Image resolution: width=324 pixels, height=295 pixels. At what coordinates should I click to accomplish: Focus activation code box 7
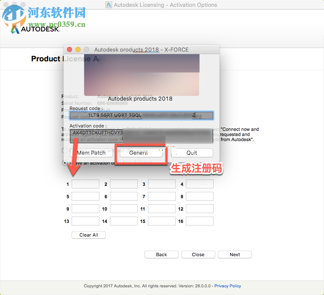pyautogui.click(x=162, y=196)
